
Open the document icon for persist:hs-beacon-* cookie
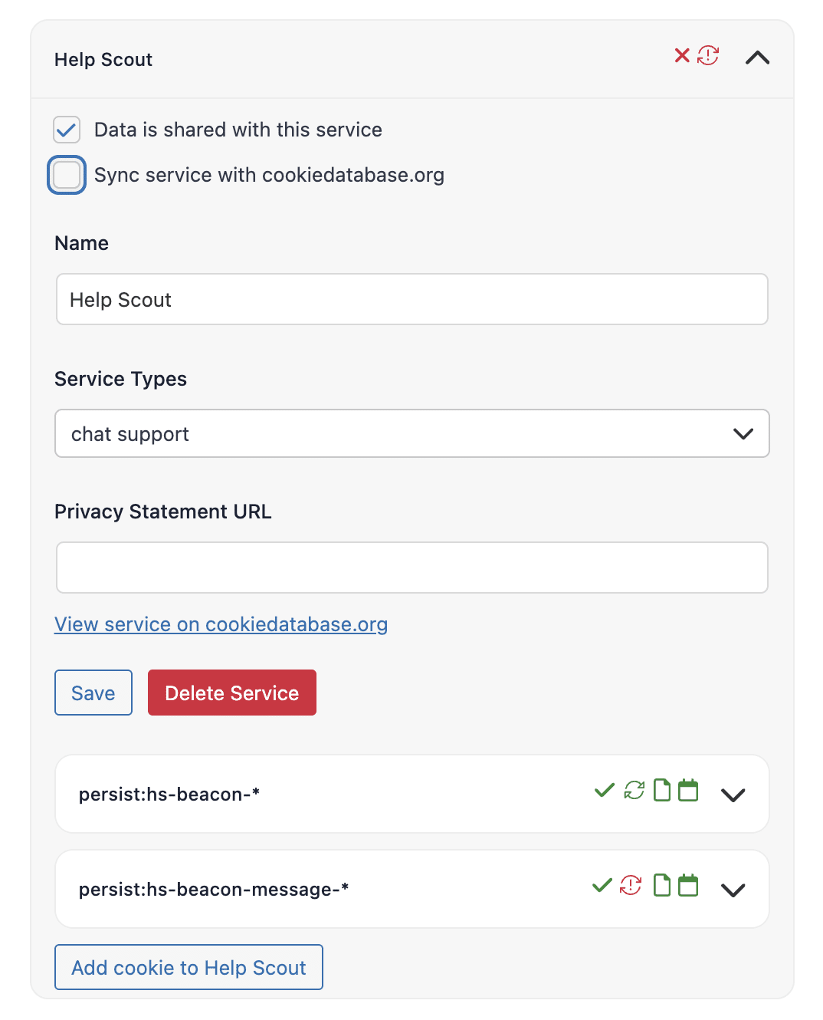coord(661,791)
